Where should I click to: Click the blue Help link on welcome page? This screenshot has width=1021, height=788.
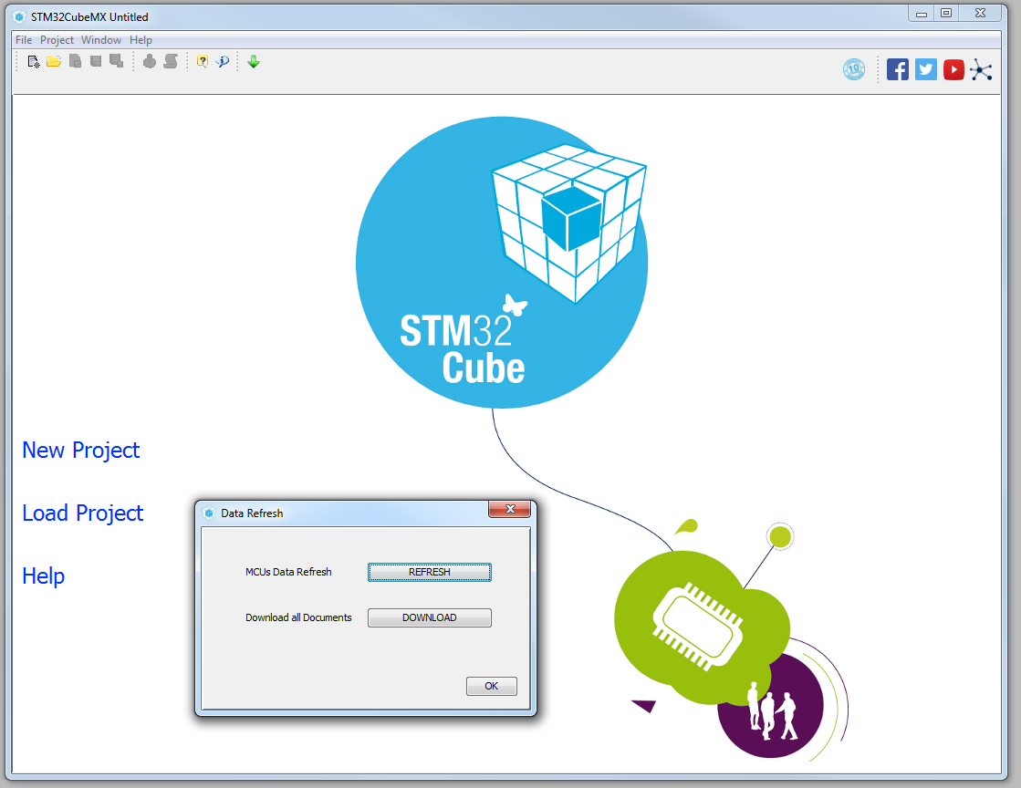[43, 576]
